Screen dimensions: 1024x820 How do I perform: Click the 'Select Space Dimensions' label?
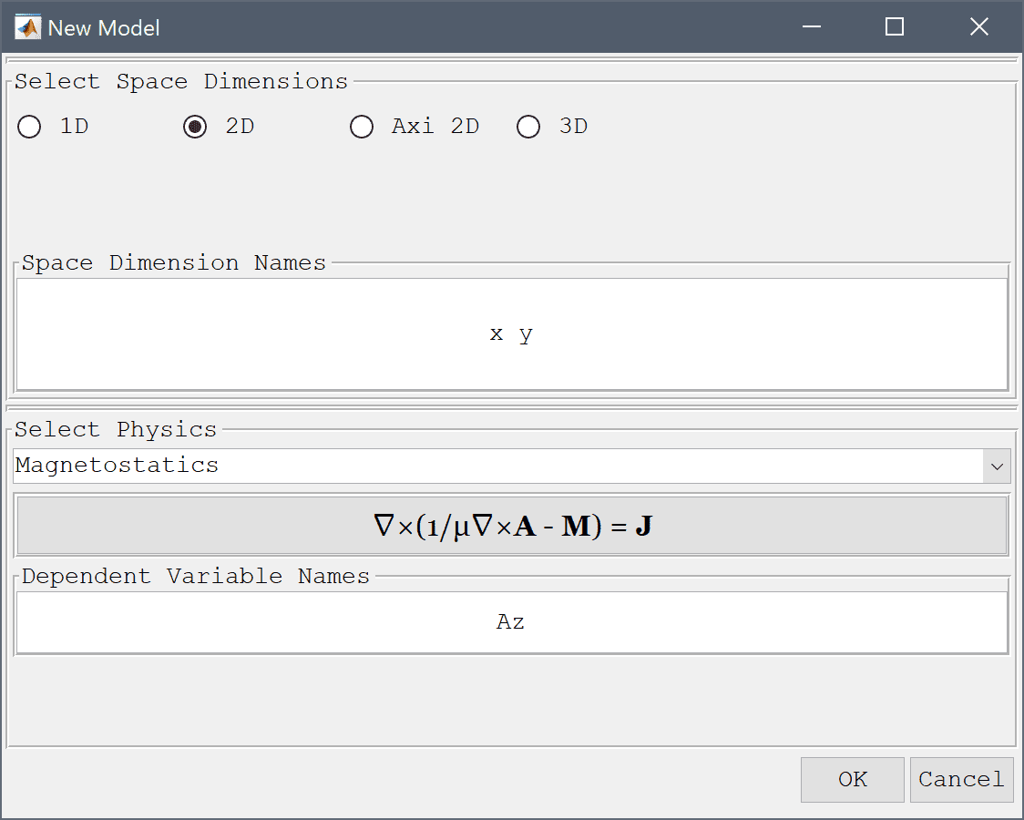point(181,82)
